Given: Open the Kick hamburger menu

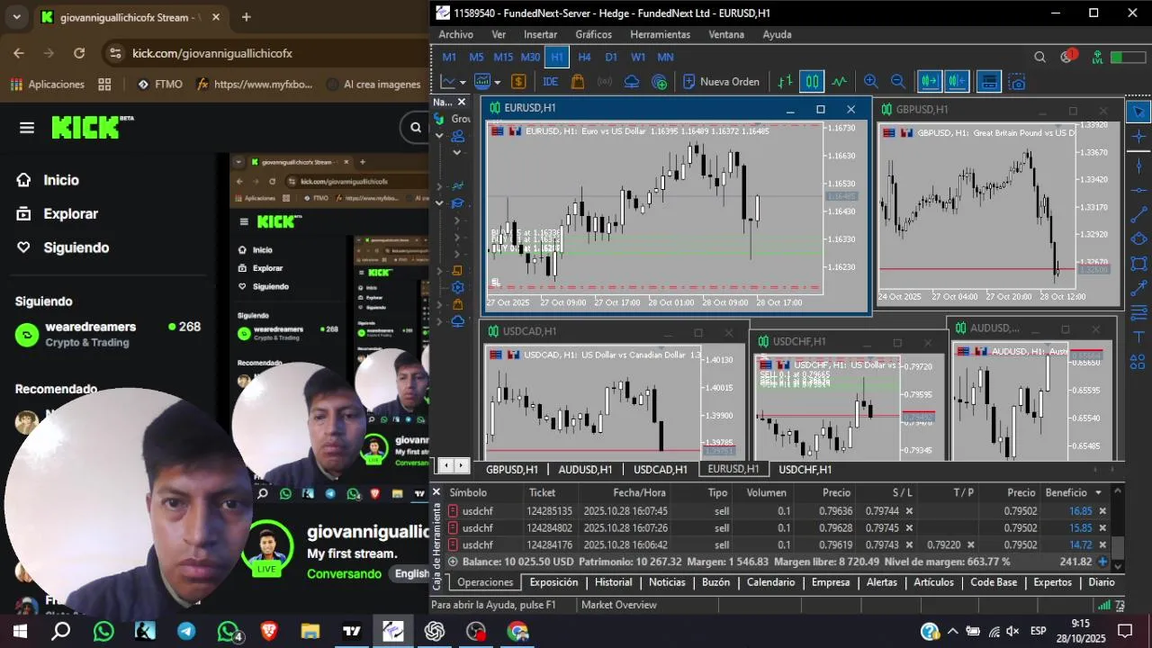Looking at the screenshot, I should (x=27, y=128).
